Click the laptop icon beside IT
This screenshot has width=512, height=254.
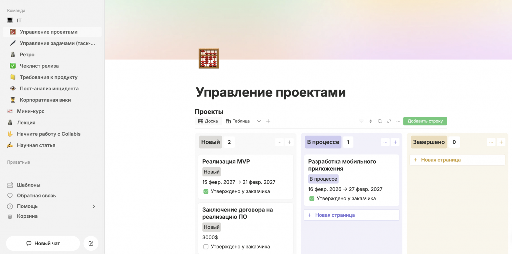tap(10, 21)
